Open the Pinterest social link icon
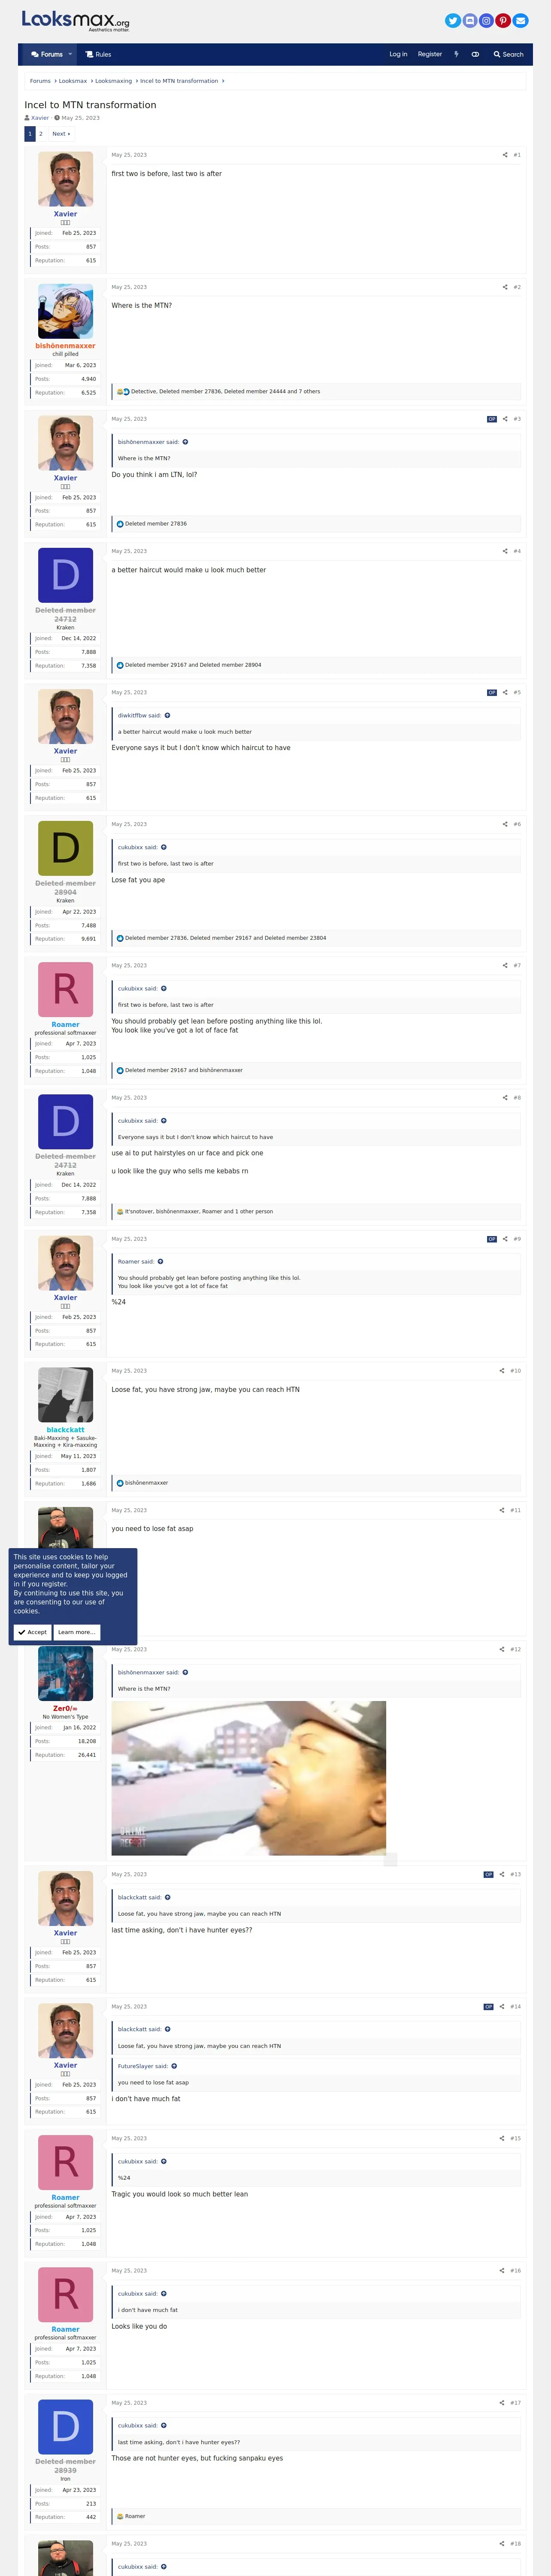 [503, 20]
